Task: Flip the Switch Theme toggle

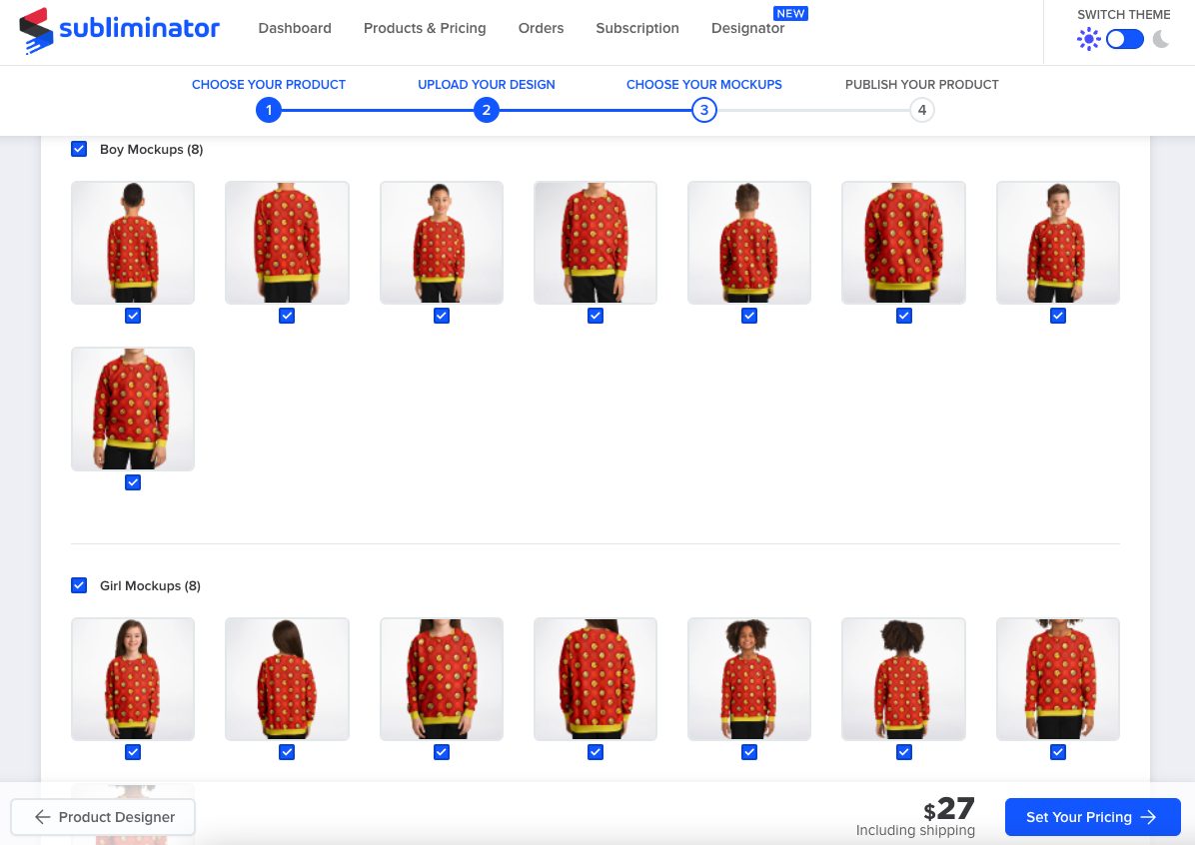Action: 1125,39
